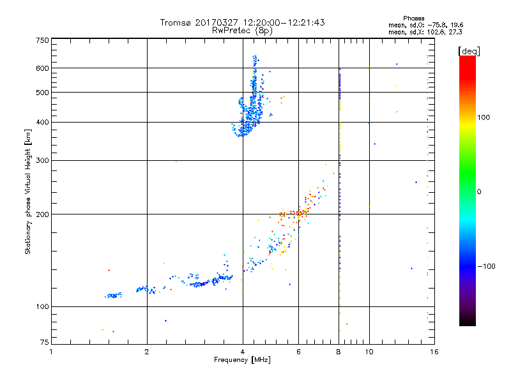Click the '[deg]' colorbar unit label

(469, 51)
